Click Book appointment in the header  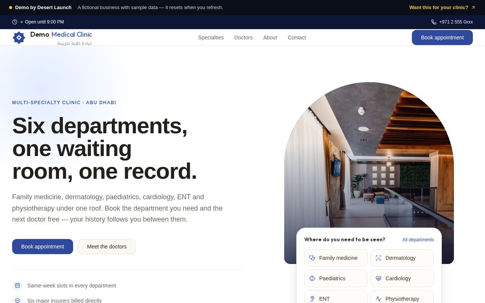[x=442, y=37]
